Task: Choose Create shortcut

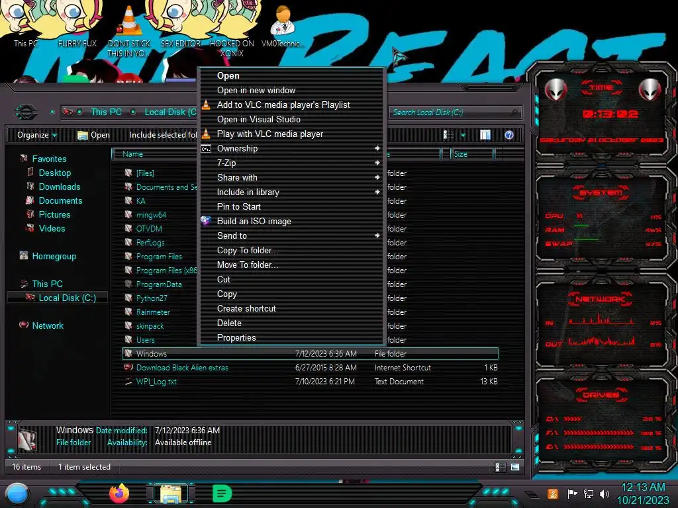Action: tap(291, 308)
